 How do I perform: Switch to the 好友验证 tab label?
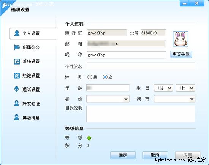click(x=31, y=103)
